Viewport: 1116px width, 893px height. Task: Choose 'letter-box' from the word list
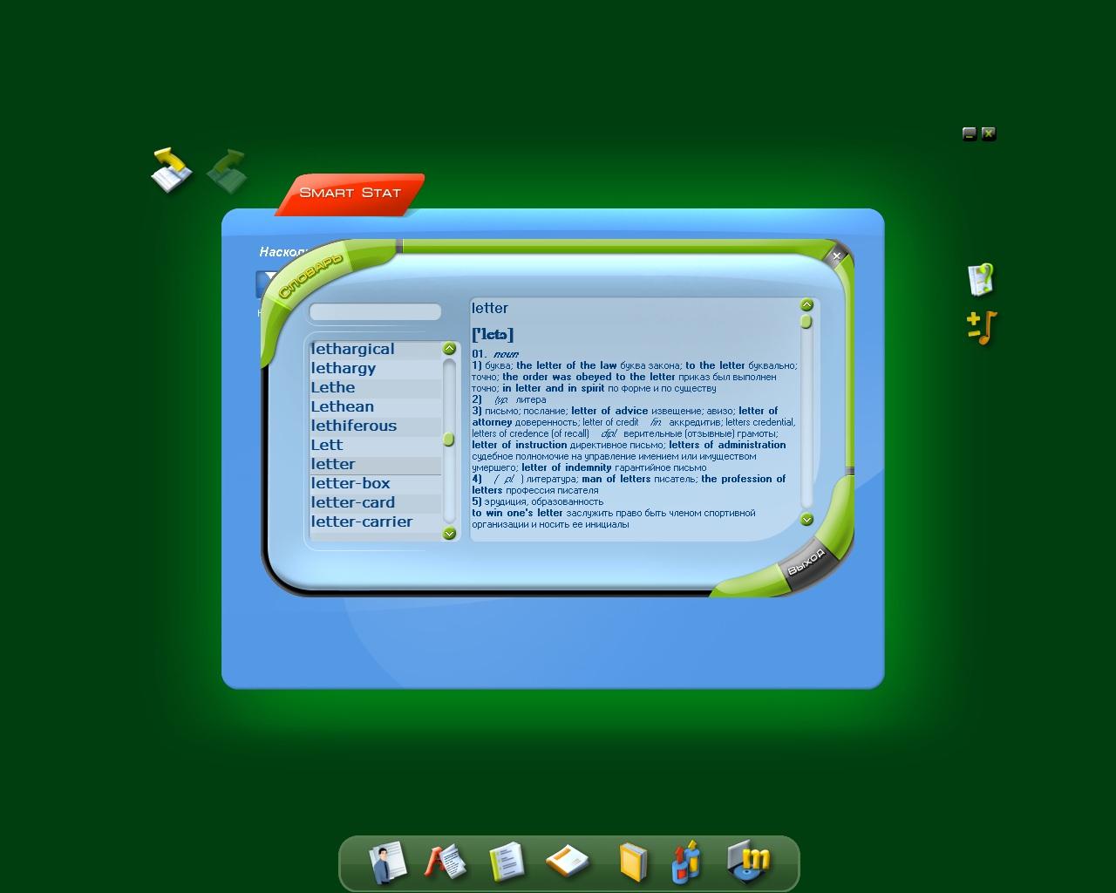pyautogui.click(x=350, y=483)
